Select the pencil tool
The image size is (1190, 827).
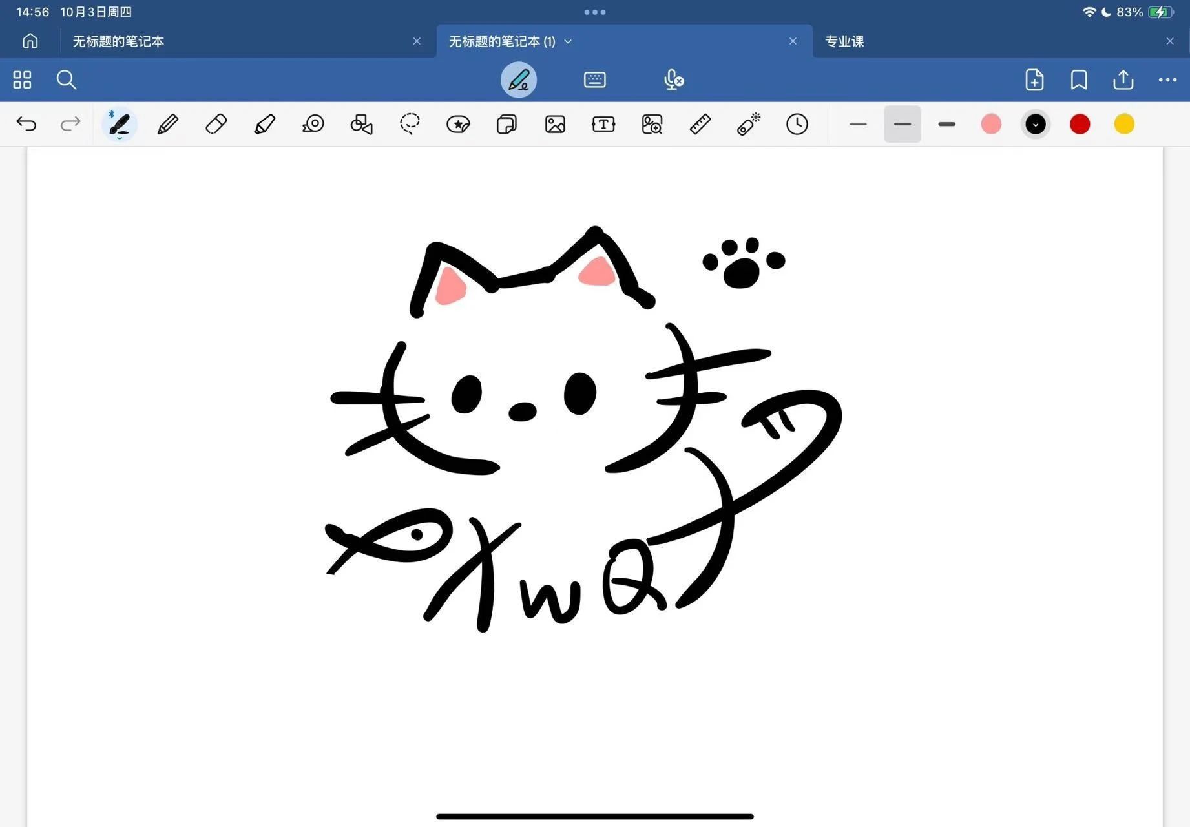168,124
